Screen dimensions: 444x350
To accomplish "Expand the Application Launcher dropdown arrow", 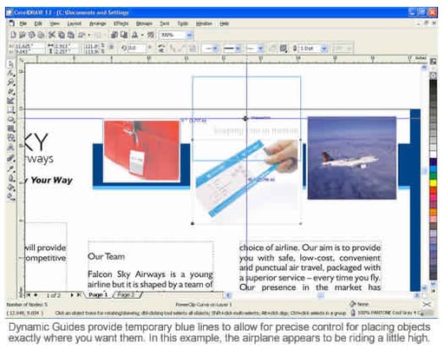I will (142, 35).
